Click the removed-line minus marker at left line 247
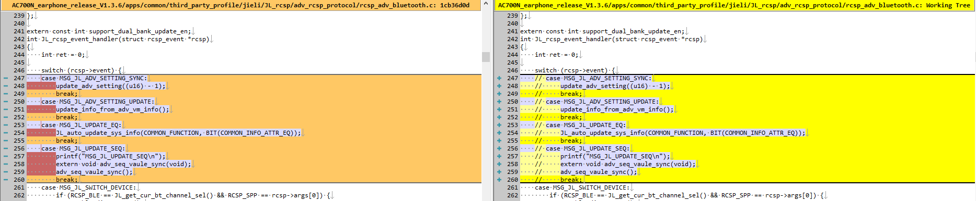Viewport: 976px width, 201px height. 6,78
